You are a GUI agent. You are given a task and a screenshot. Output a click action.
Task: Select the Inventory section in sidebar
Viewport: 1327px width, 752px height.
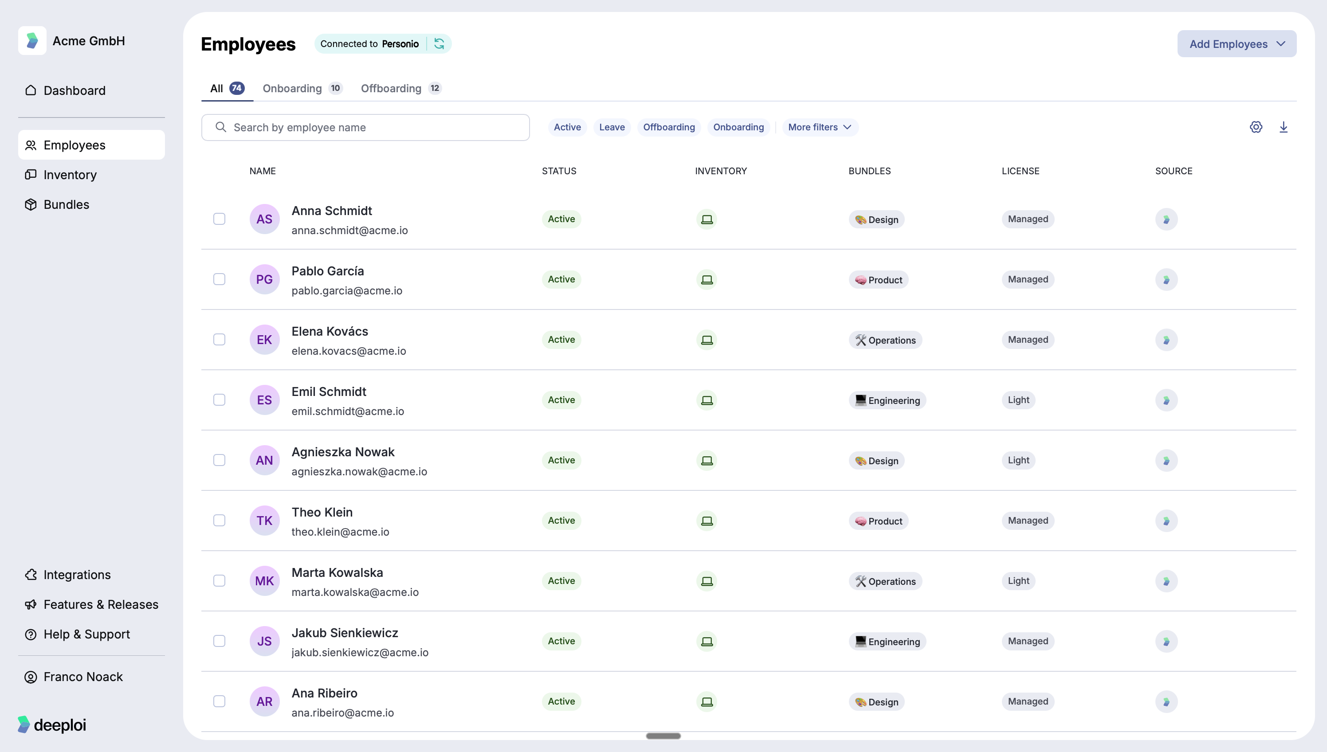pyautogui.click(x=70, y=175)
